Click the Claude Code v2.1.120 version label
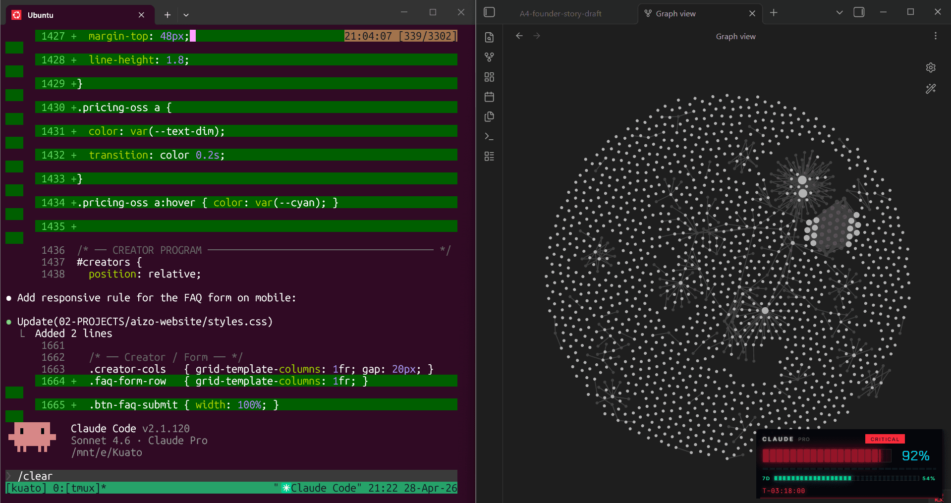 coord(130,429)
